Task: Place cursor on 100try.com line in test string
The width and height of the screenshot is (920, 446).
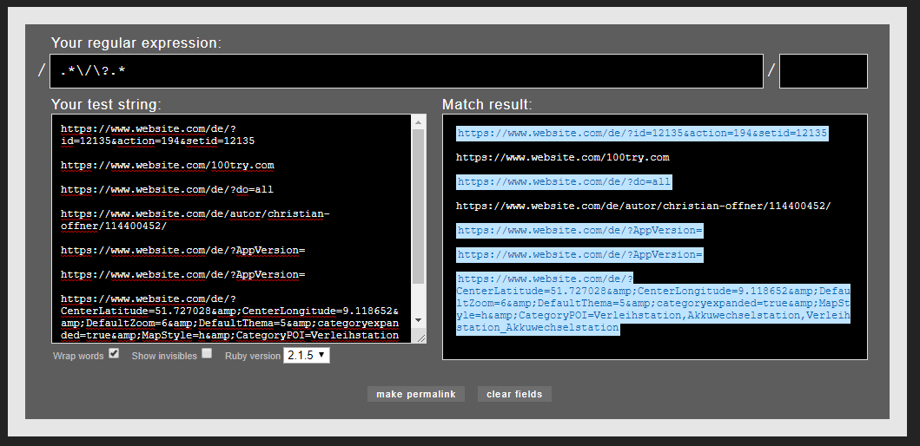Action: [x=167, y=165]
